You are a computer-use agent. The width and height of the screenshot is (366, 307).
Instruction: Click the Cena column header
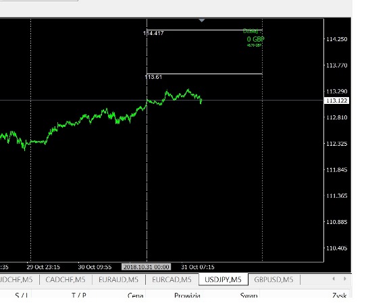[135, 296]
